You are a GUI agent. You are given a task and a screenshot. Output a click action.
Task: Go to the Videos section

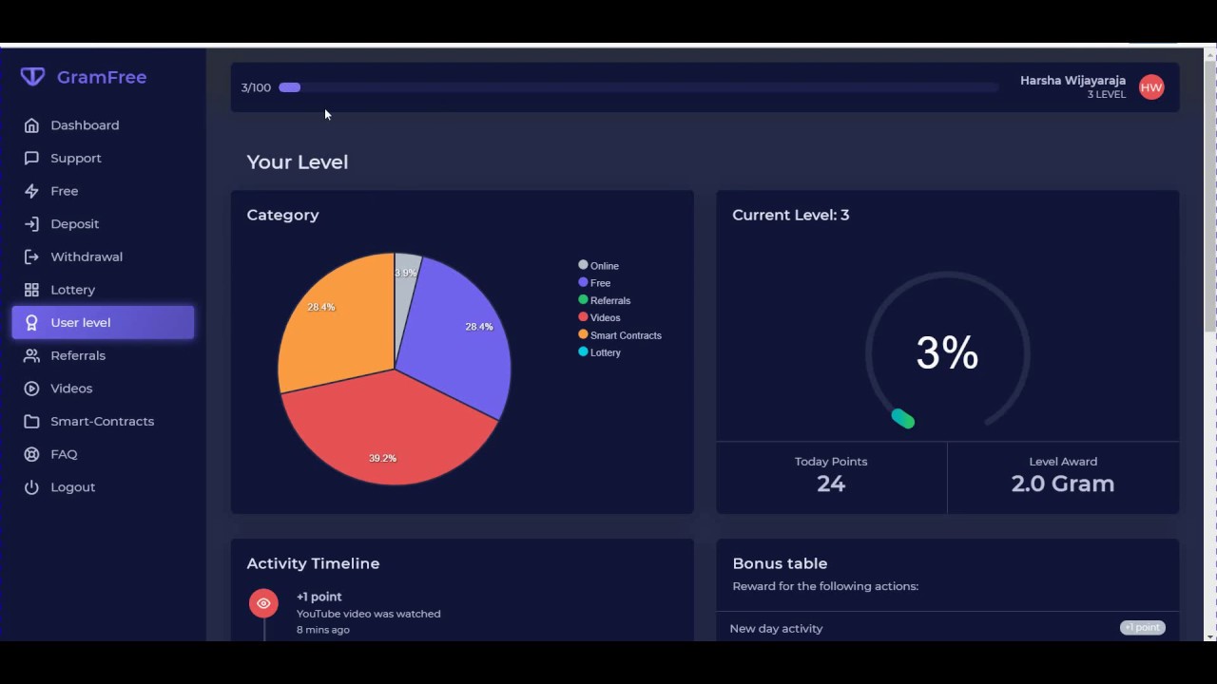(x=103, y=389)
